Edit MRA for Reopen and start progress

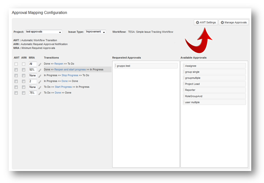(x=40, y=70)
